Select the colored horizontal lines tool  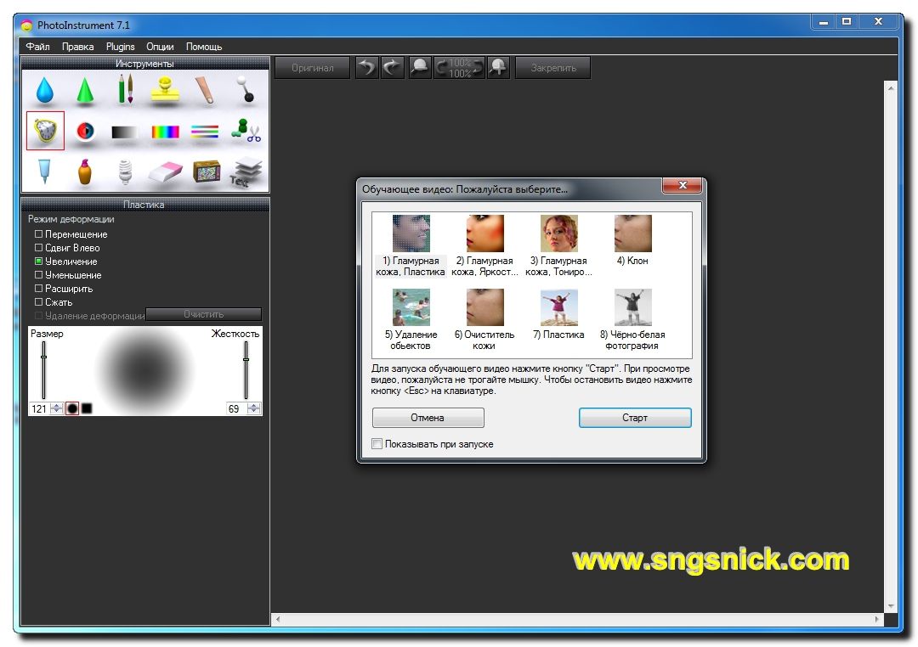[x=204, y=132]
